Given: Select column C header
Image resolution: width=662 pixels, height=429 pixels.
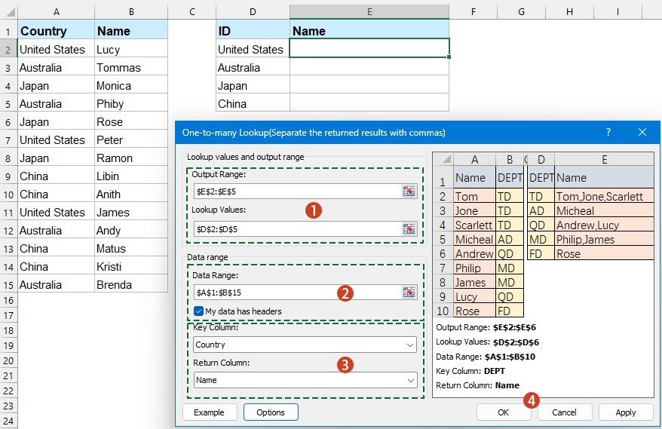Looking at the screenshot, I should [x=192, y=12].
